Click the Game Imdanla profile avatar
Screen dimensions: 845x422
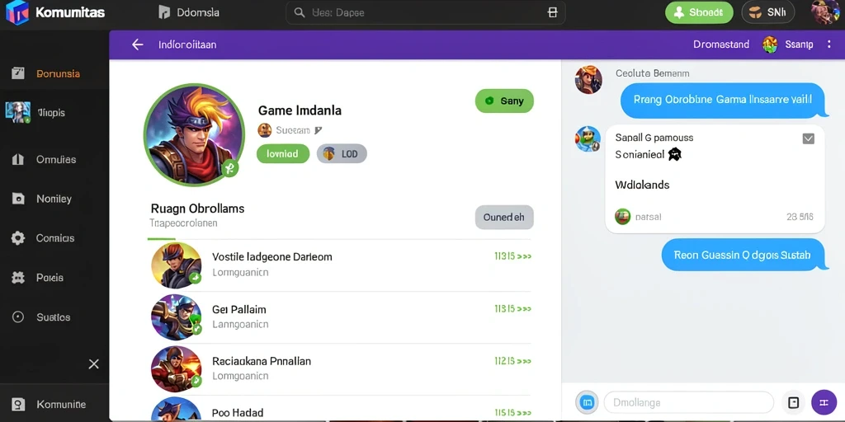click(194, 134)
